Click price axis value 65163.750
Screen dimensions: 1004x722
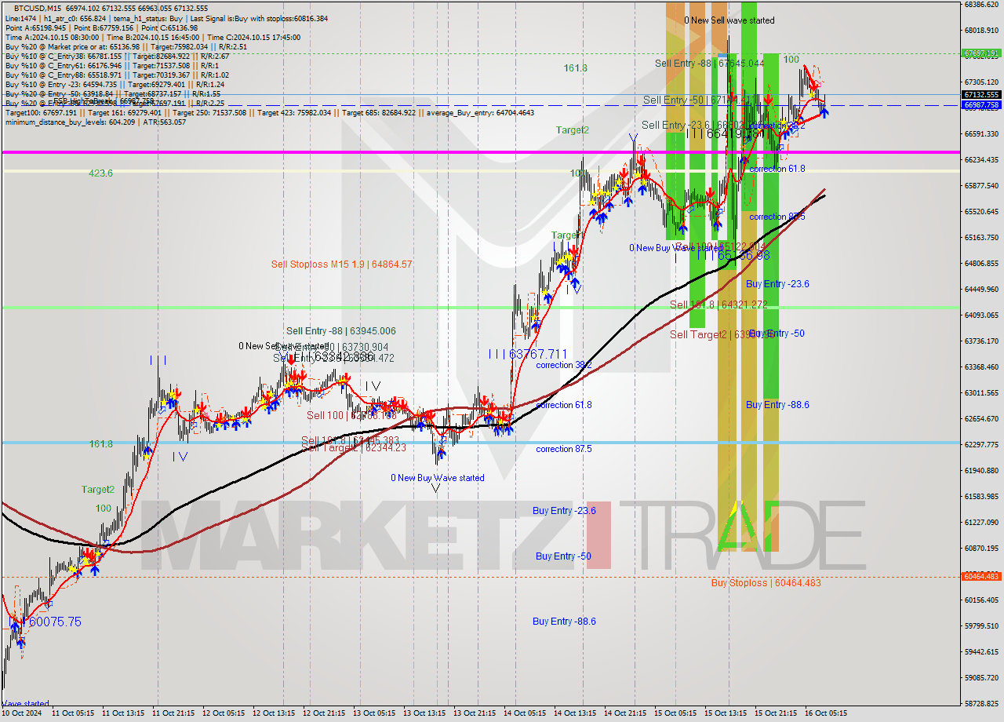(981, 237)
